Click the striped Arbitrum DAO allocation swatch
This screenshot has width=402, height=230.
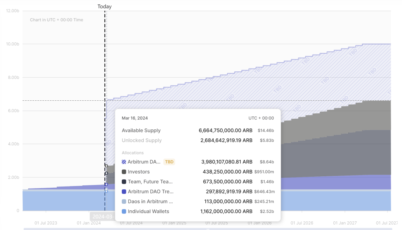click(x=124, y=162)
